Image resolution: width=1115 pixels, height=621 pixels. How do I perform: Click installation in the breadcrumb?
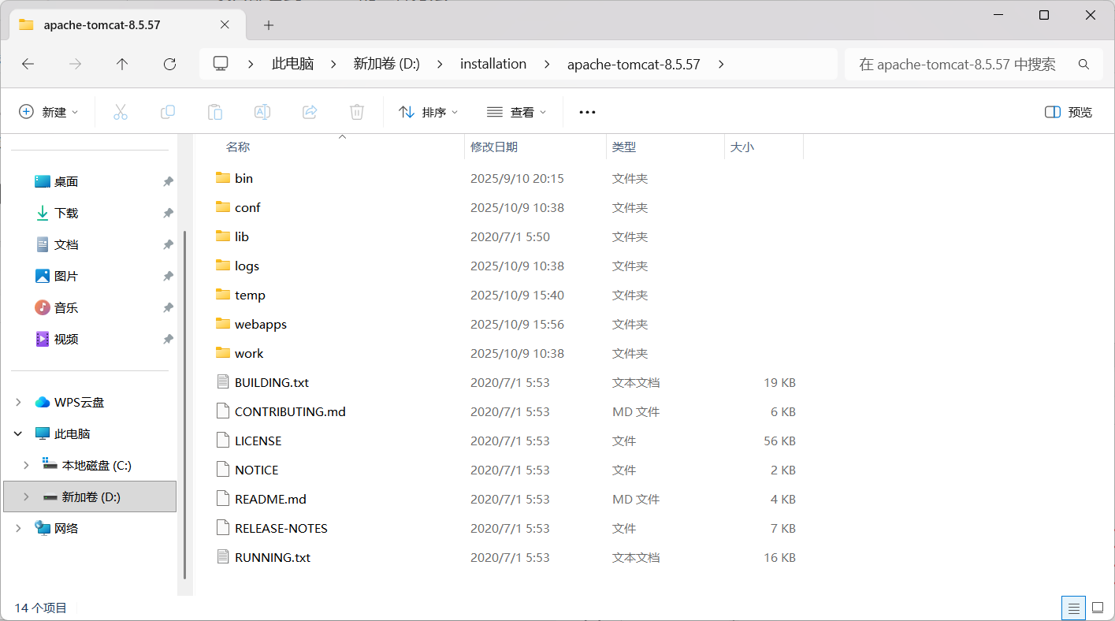(493, 64)
